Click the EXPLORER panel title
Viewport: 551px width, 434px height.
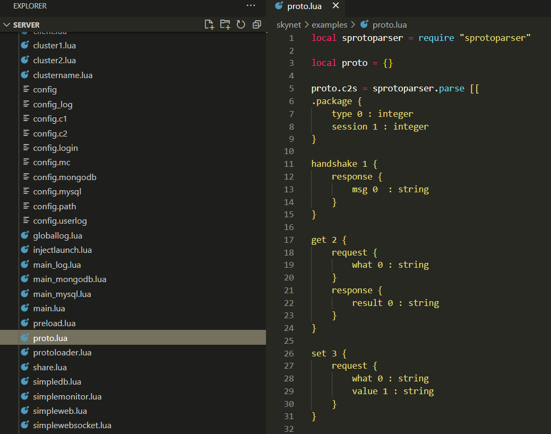[x=30, y=6]
